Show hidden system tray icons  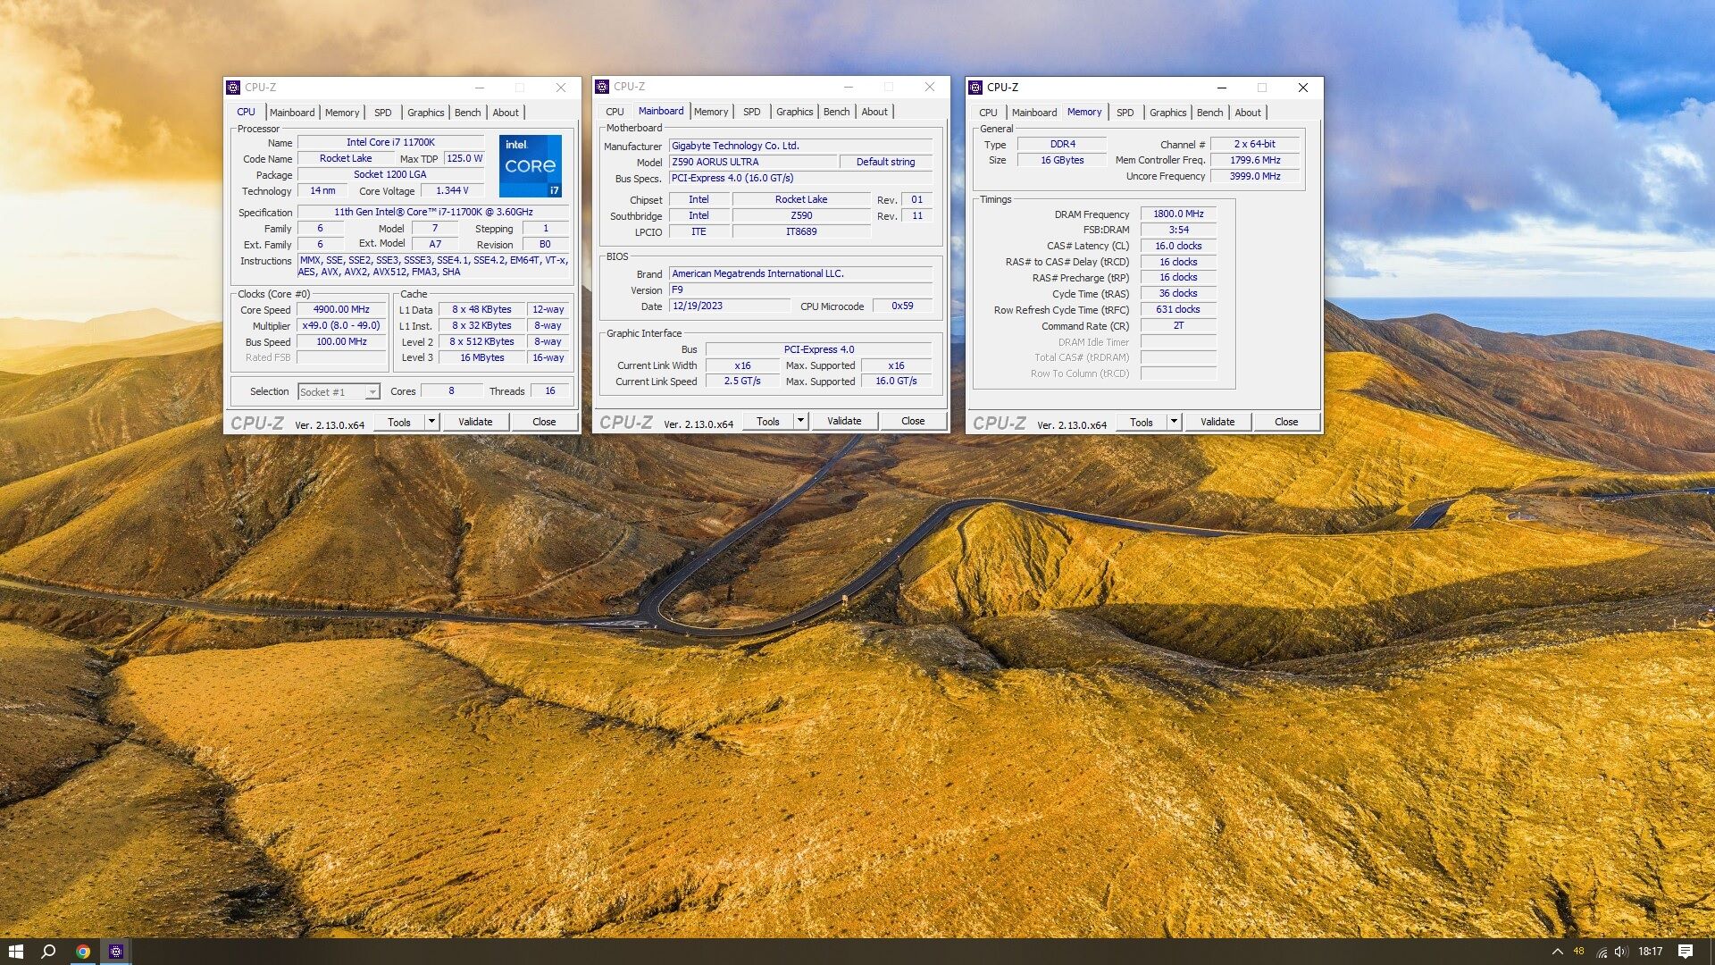pyautogui.click(x=1557, y=951)
